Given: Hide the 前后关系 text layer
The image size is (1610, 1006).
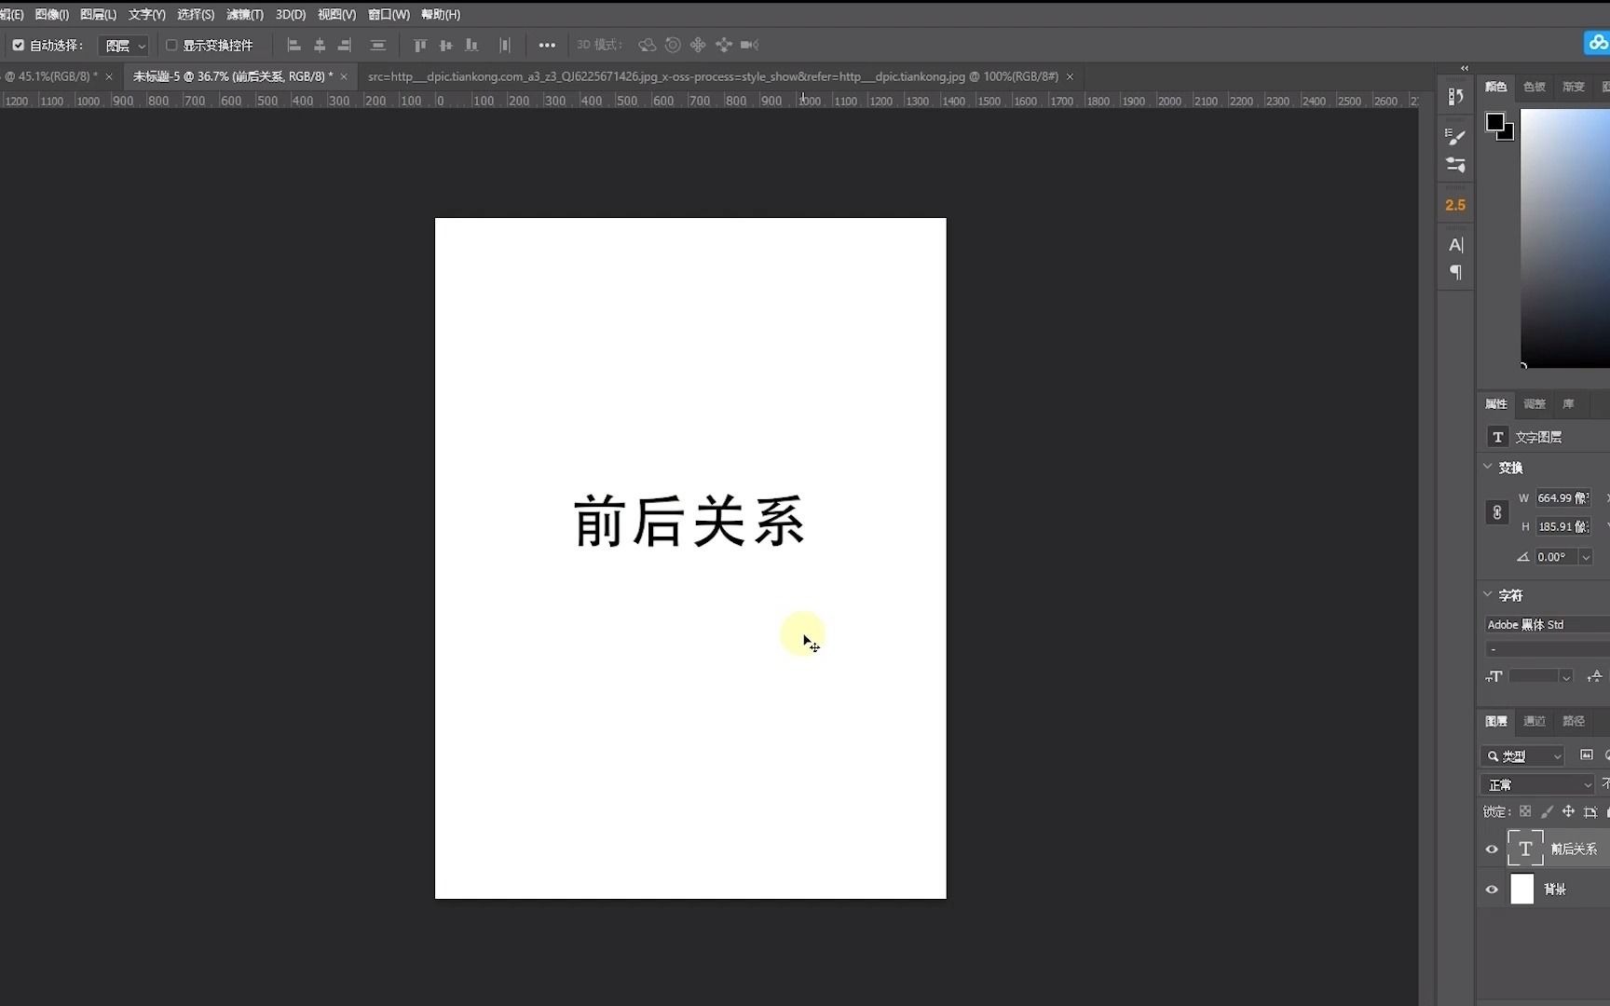Looking at the screenshot, I should [x=1492, y=849].
